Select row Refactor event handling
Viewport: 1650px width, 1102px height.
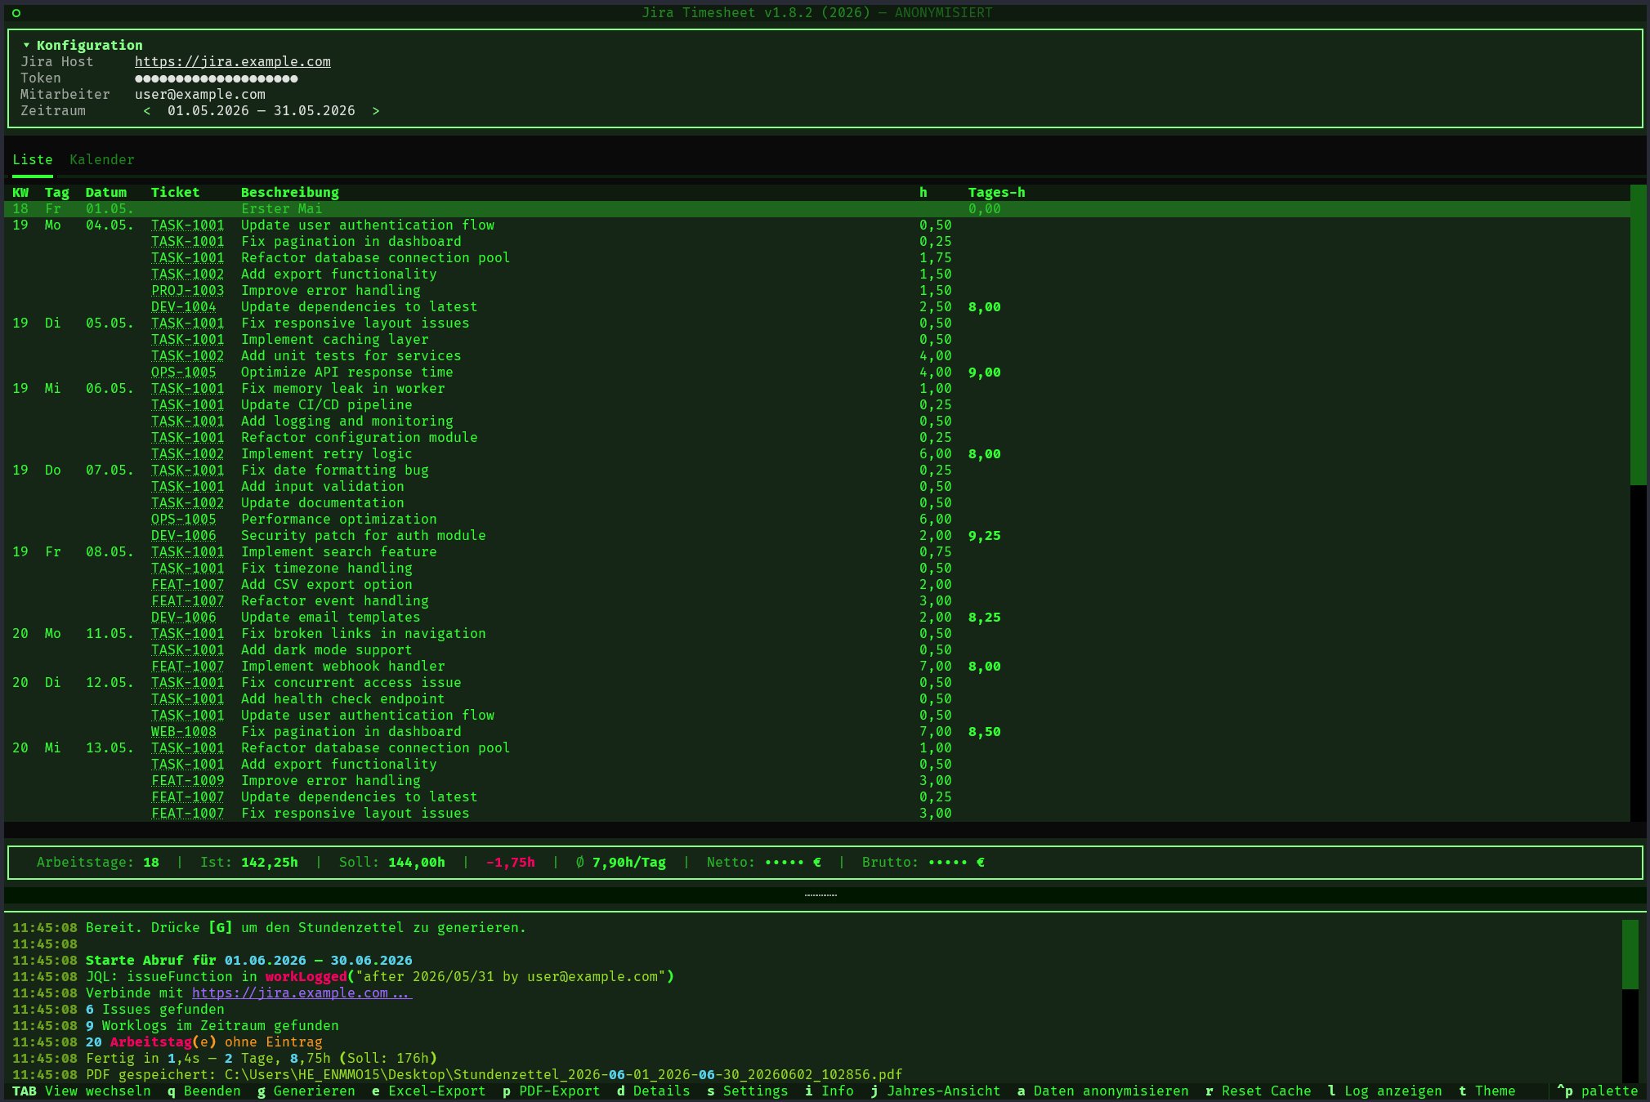click(x=817, y=600)
